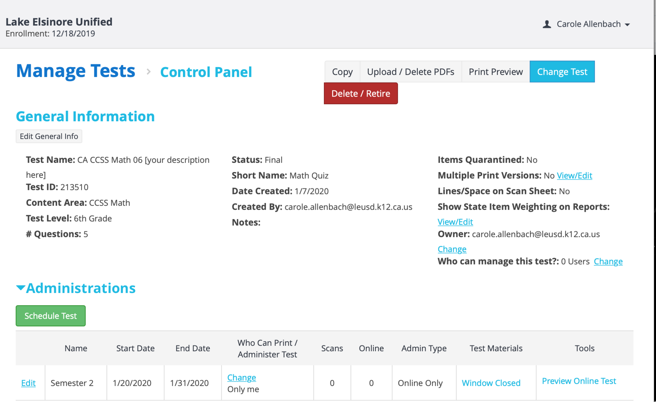Open View/Edit for Multiple Print Versions
656x402 pixels.
point(574,176)
